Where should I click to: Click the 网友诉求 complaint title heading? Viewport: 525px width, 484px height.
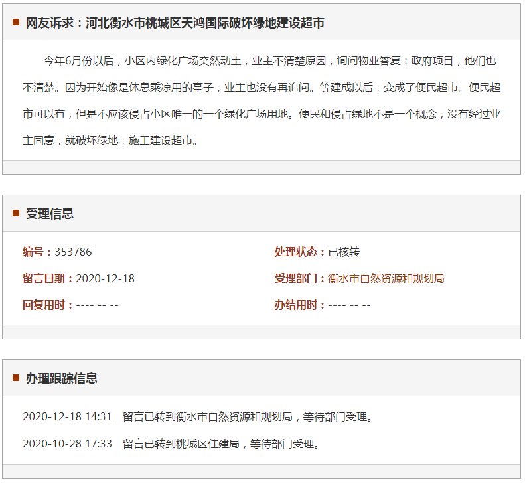175,23
